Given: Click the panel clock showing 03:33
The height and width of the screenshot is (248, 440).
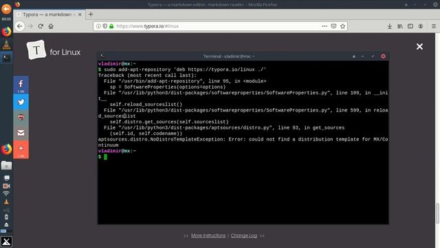Looking at the screenshot, I should (x=6, y=19).
